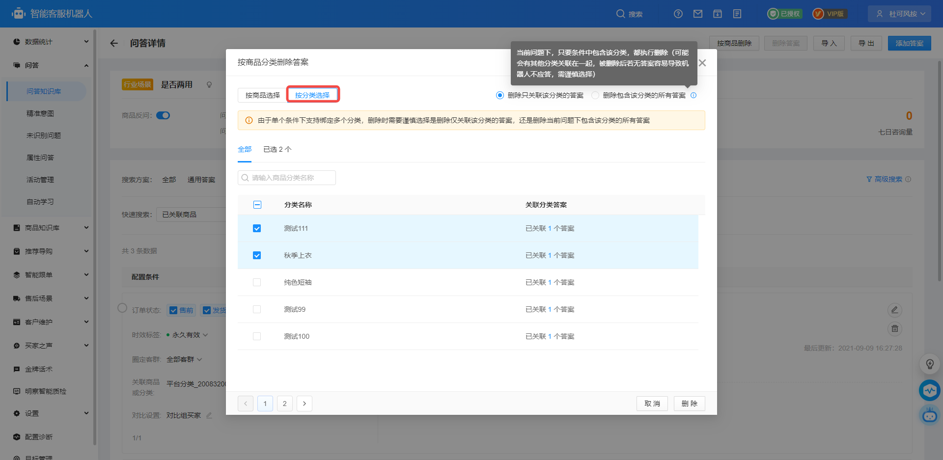Click the 高级搜索 filter icon link
The image size is (943, 460).
[884, 179]
